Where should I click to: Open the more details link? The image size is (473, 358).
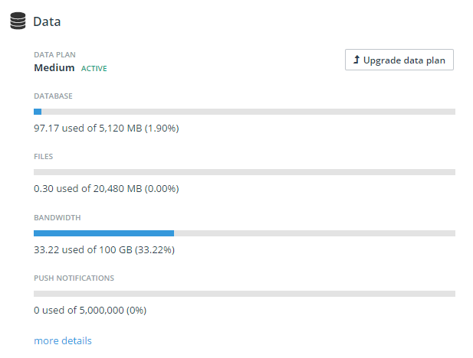63,340
